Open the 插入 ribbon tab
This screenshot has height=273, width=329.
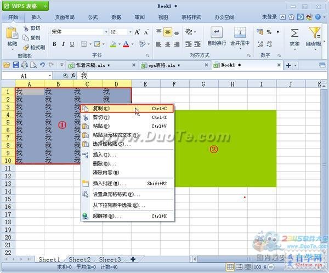pyautogui.click(x=36, y=17)
